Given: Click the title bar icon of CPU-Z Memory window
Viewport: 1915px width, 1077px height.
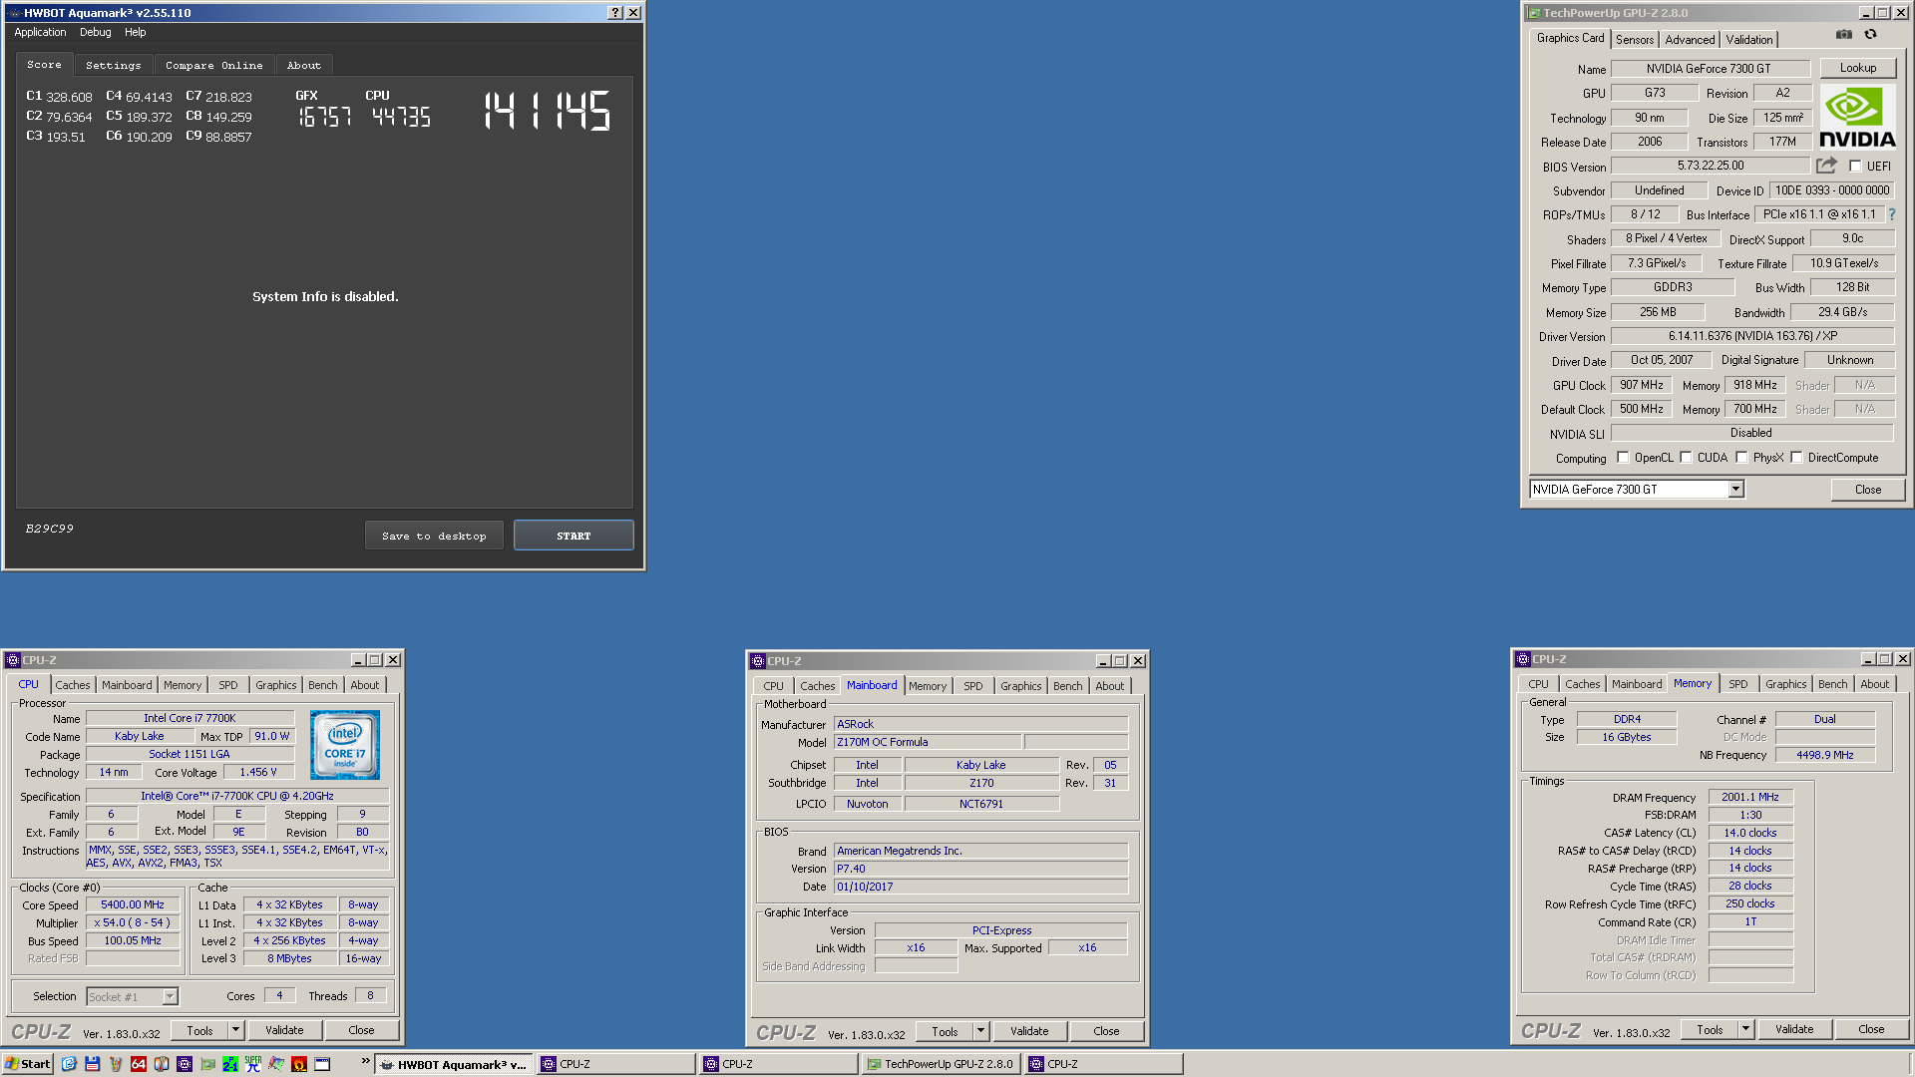Looking at the screenshot, I should tap(1523, 659).
